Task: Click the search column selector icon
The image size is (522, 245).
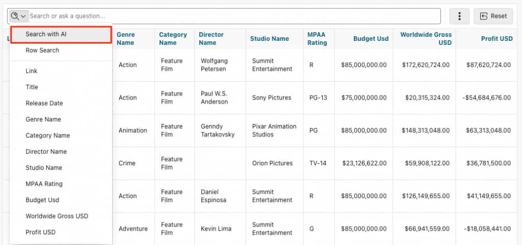Action: tap(18, 16)
